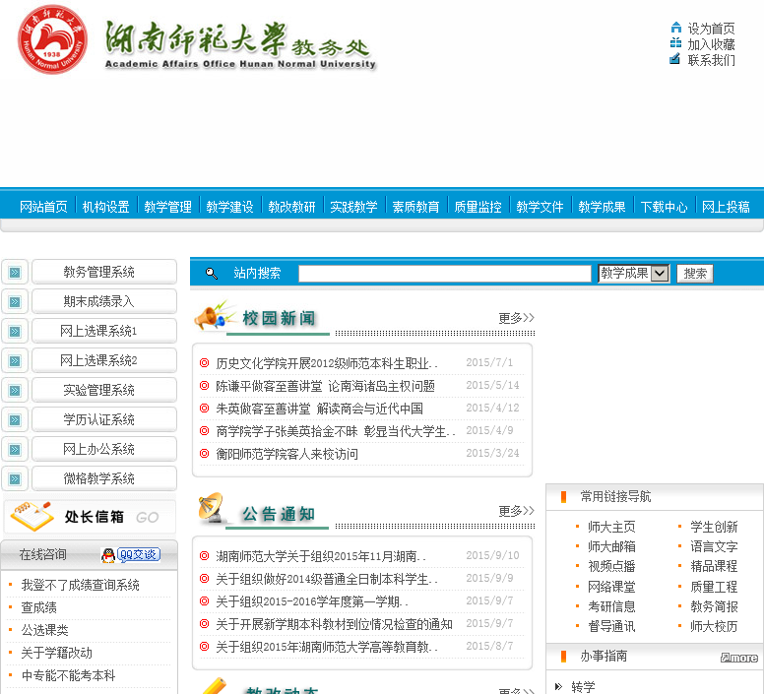Click the 设为首页 link
This screenshot has width=764, height=694.
point(712,29)
